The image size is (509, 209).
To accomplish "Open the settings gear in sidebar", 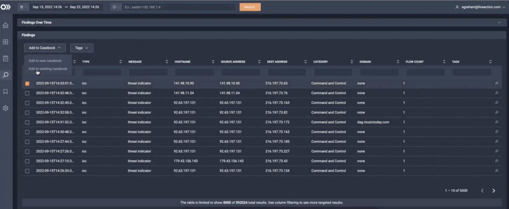I will coord(5,108).
